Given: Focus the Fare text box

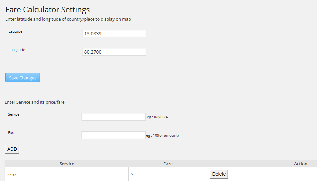Looking at the screenshot, I should tap(113, 135).
